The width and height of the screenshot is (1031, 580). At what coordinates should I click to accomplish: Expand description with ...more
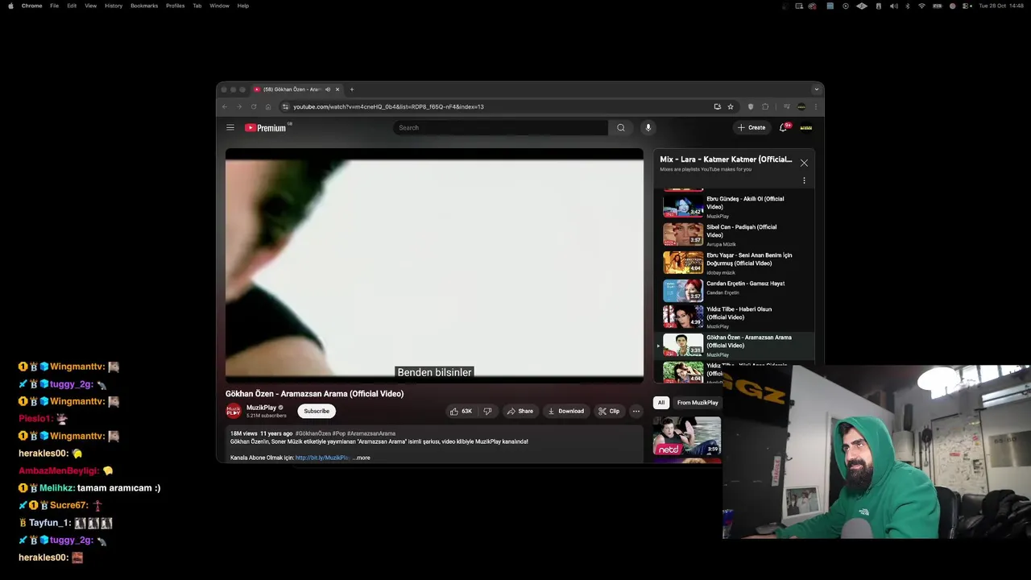pos(361,458)
